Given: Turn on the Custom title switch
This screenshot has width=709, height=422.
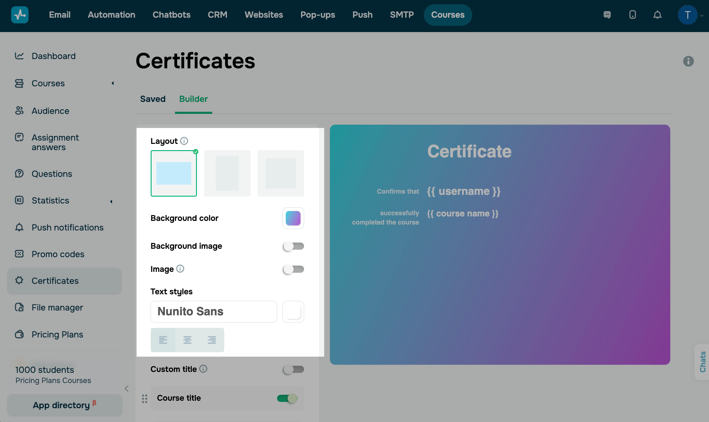Looking at the screenshot, I should tap(293, 369).
